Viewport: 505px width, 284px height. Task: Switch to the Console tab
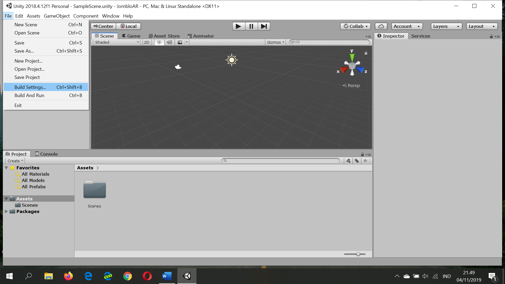click(x=47, y=154)
